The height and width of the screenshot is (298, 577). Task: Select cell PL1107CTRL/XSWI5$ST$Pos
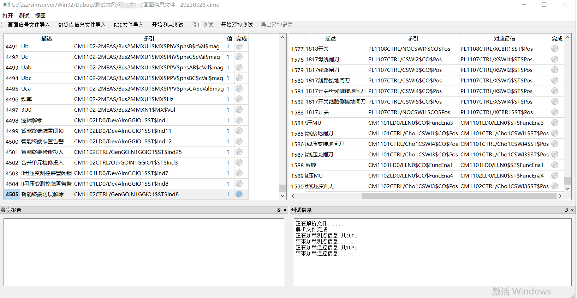pos(505,81)
